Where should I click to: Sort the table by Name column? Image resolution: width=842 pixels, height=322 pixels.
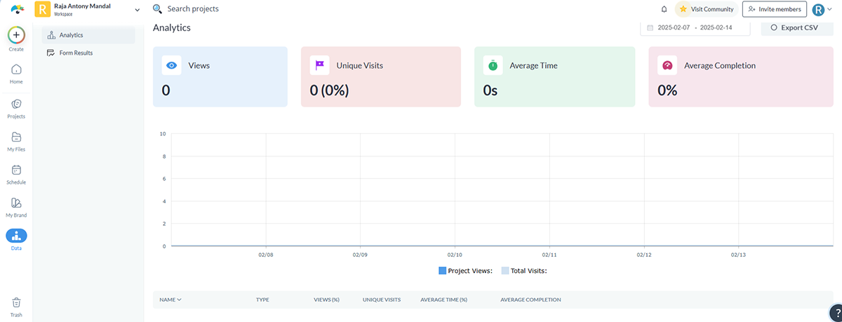[171, 300]
